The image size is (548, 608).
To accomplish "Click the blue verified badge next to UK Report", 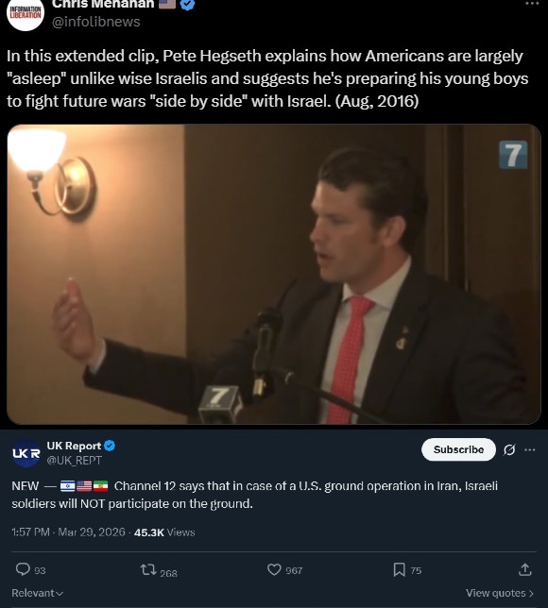I will click(x=110, y=446).
